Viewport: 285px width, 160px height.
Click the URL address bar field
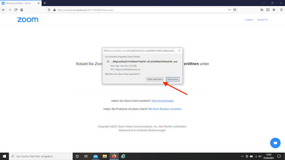click(x=134, y=10)
